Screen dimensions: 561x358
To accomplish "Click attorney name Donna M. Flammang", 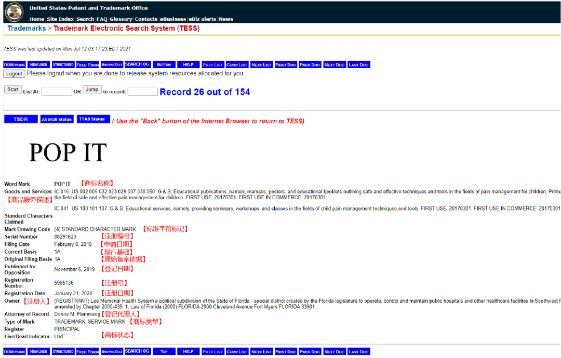I will pos(77,314).
